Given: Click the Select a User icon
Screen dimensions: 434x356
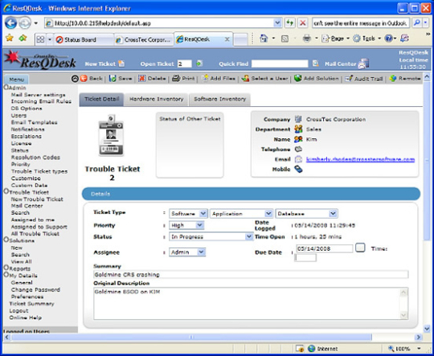Looking at the screenshot, I should (245, 78).
